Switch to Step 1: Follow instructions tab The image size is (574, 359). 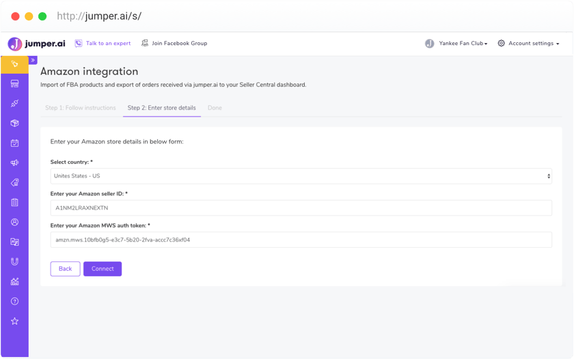pyautogui.click(x=81, y=108)
